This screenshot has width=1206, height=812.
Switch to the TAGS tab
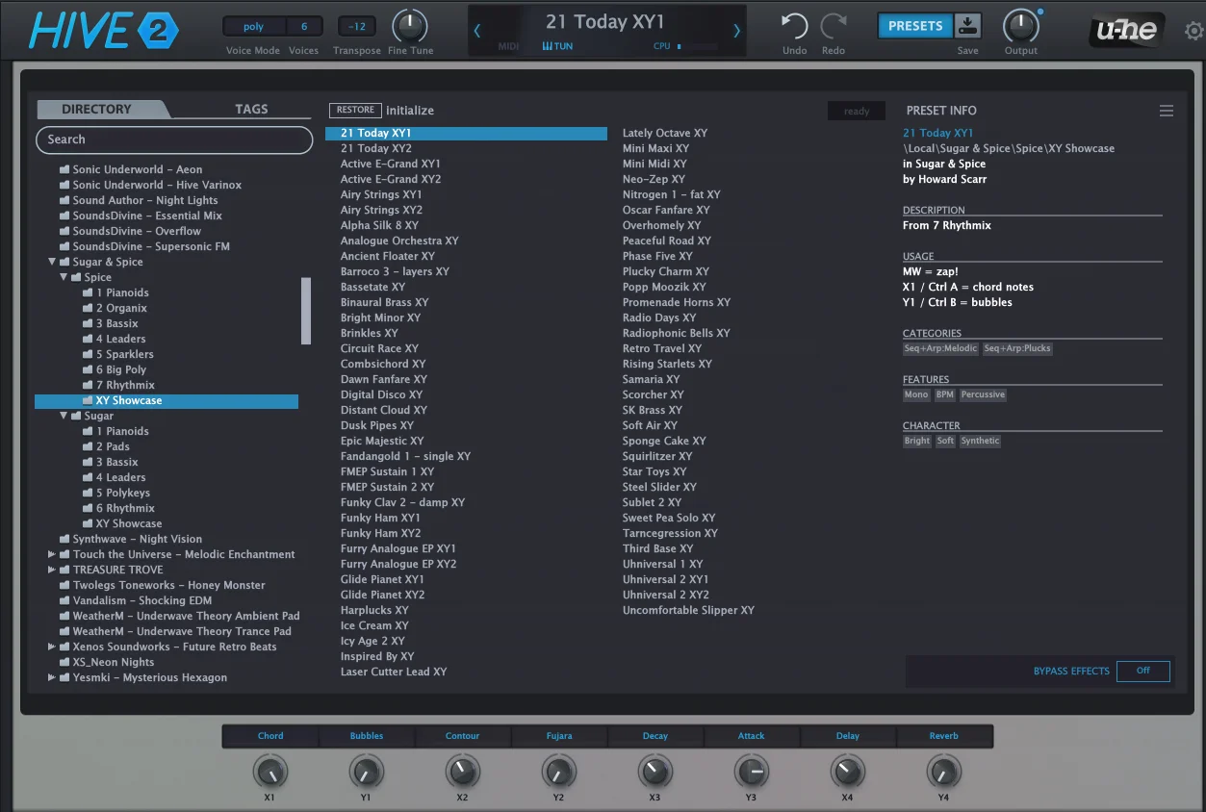pyautogui.click(x=251, y=110)
